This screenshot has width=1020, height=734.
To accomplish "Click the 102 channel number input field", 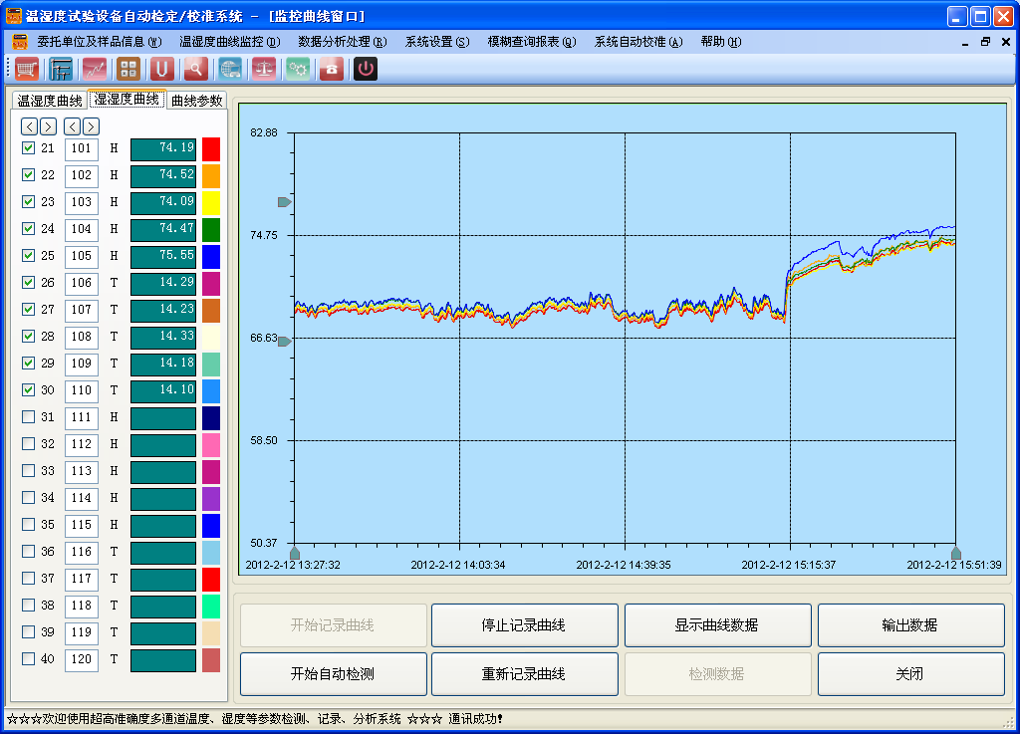I will (x=82, y=175).
